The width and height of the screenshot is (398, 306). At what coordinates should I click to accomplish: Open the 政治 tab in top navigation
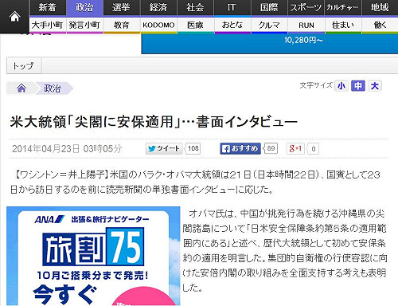click(x=84, y=7)
